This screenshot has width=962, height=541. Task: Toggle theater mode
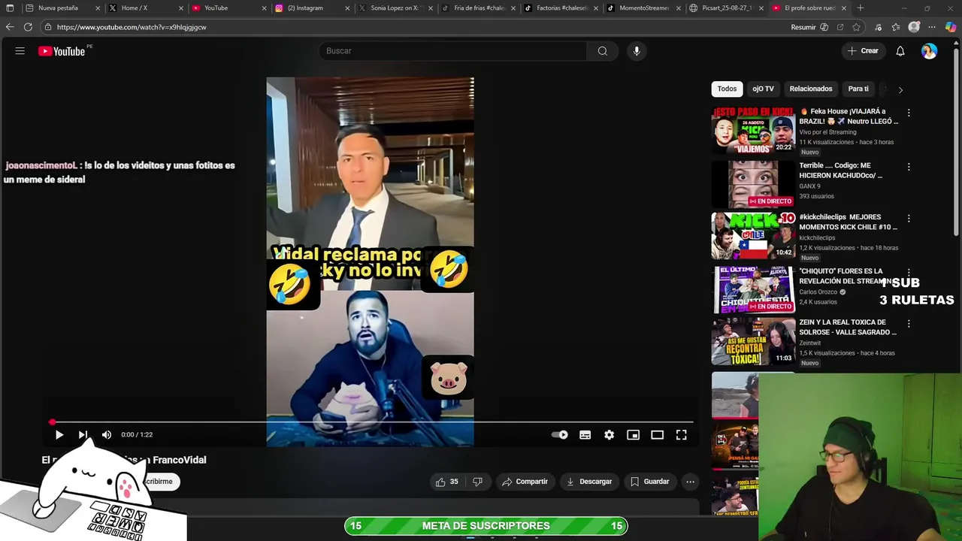tap(658, 434)
